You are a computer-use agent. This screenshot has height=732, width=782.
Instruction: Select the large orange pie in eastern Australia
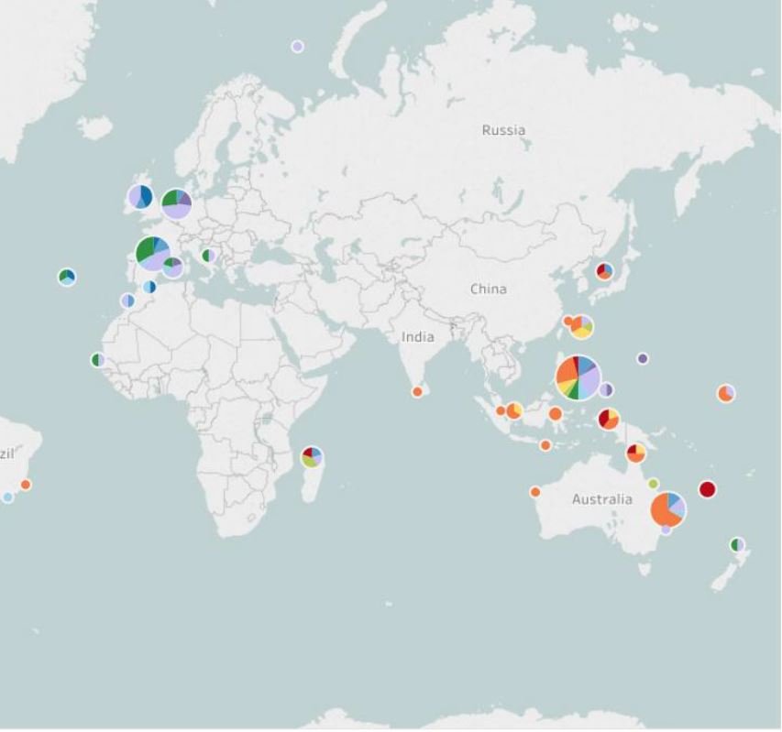tap(667, 509)
